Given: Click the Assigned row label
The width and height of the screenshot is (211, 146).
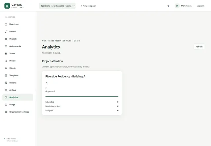Looking at the screenshot, I should 49,110.
